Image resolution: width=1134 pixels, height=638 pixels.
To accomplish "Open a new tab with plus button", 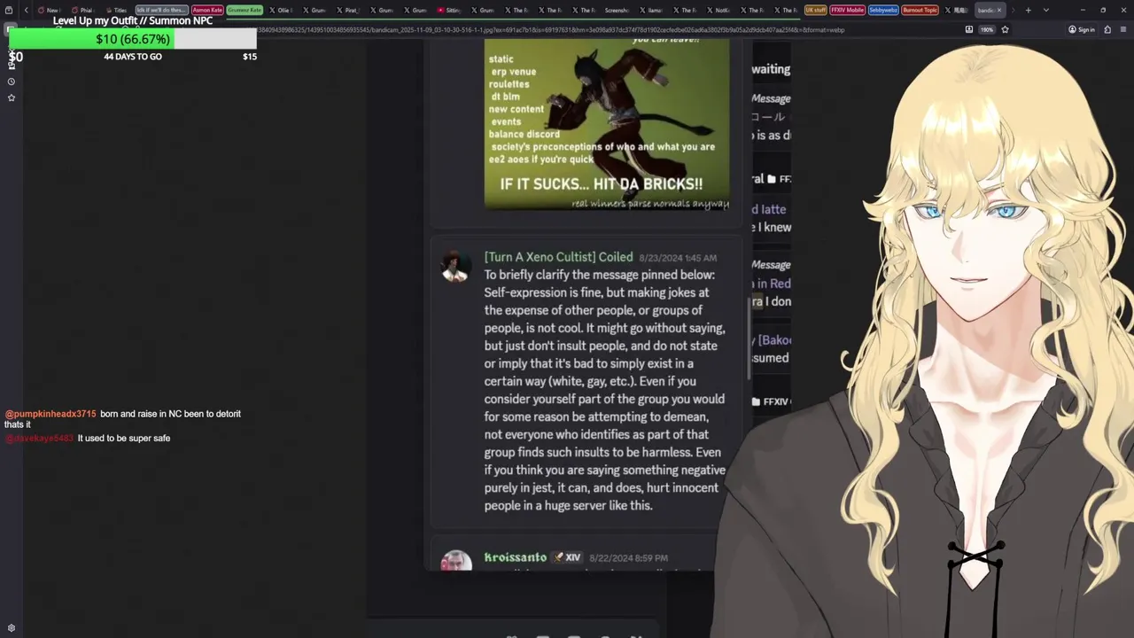I will tap(1028, 10).
